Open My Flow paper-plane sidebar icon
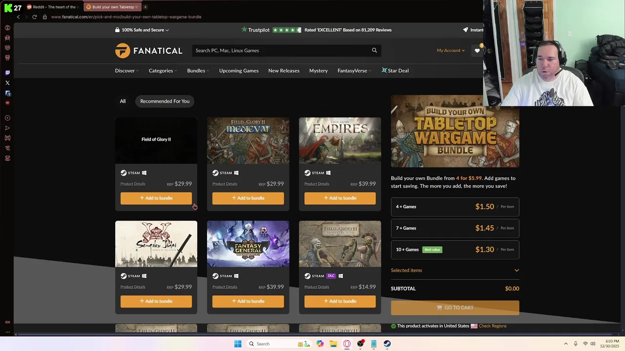Screen dimensions: 625x351 (x=7, y=128)
